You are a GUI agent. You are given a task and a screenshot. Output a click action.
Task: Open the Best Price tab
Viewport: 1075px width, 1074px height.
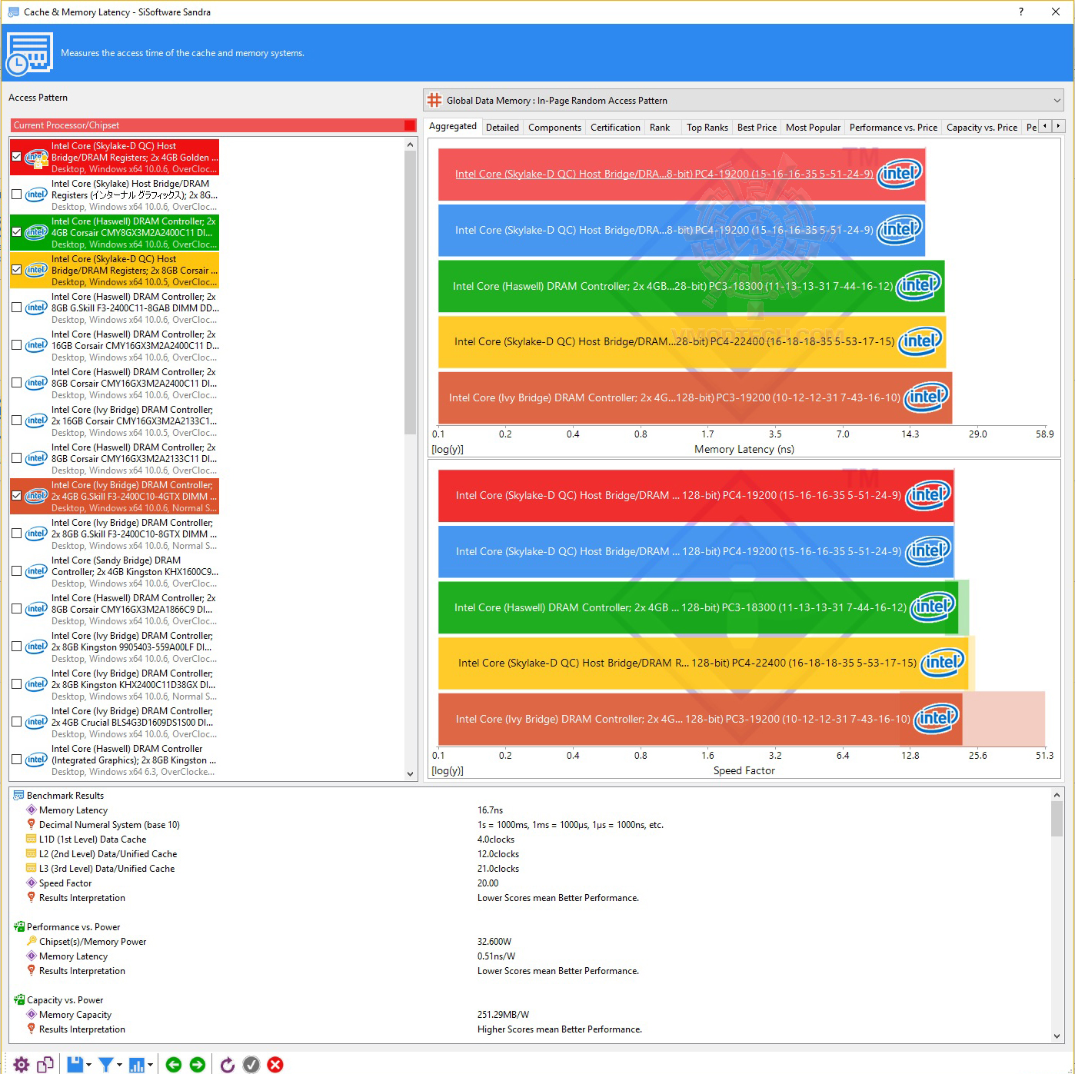[757, 128]
